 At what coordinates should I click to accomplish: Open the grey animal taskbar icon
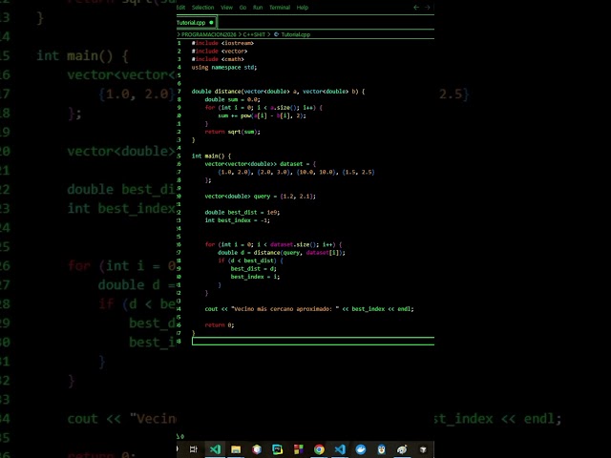[x=402, y=449]
